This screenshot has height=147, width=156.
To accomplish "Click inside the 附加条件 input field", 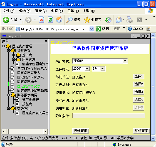I will [x=108, y=116].
